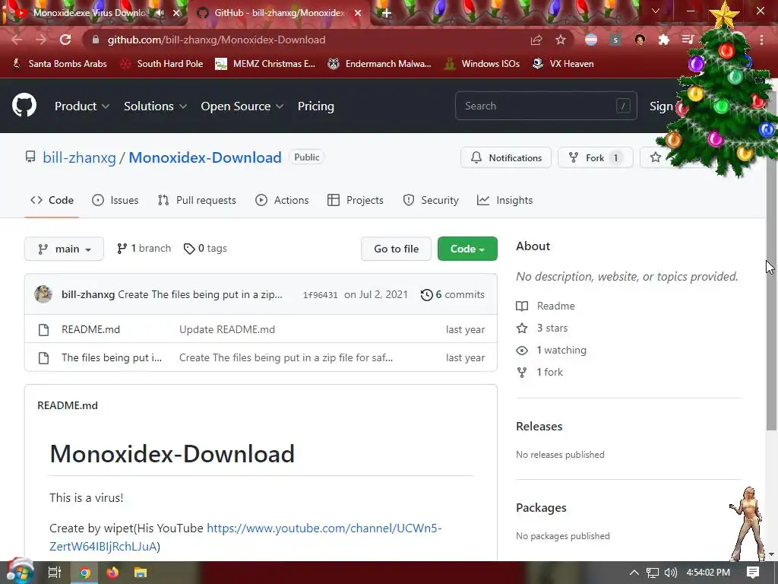
Task: Open the Santa Bombs Arabs bookmark
Action: point(59,64)
